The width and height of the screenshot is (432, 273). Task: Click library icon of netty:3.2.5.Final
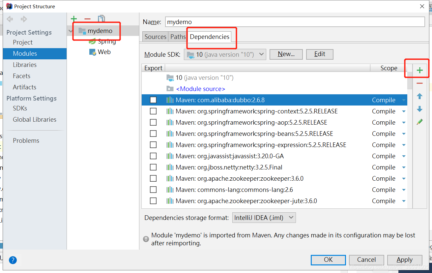tap(170, 167)
